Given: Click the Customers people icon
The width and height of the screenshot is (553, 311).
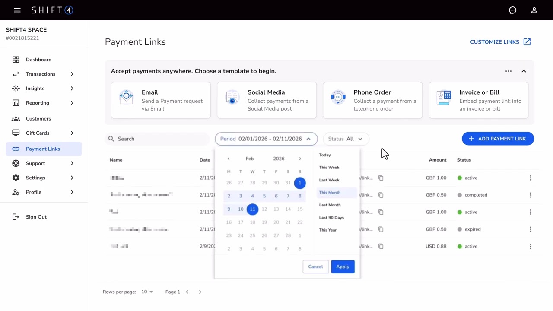Looking at the screenshot, I should point(16,119).
